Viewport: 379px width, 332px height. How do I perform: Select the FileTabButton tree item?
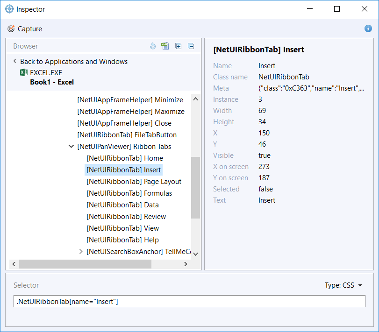(127, 135)
